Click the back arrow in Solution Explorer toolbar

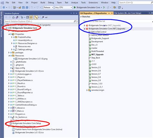point(6,17)
